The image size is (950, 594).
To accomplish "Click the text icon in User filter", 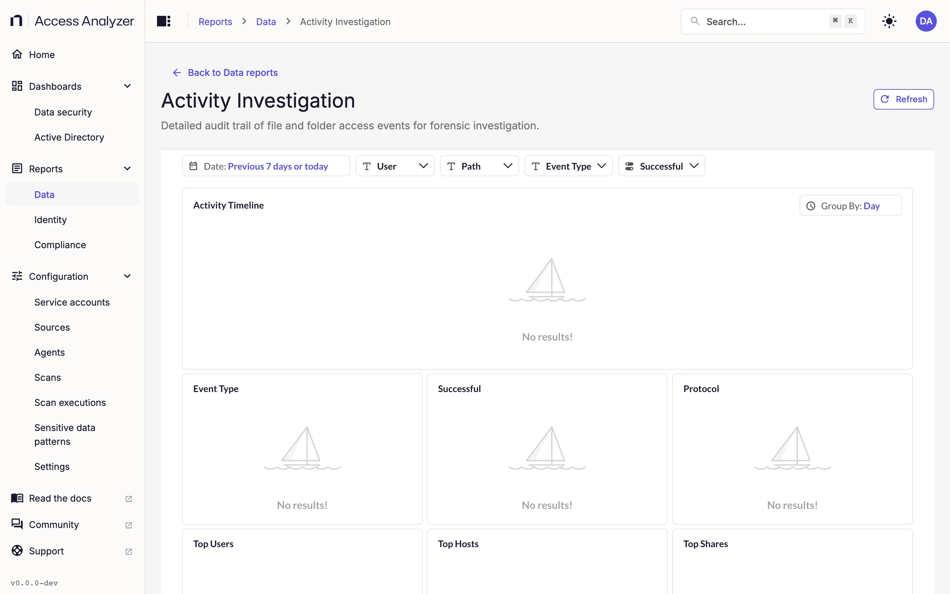I will coord(367,166).
